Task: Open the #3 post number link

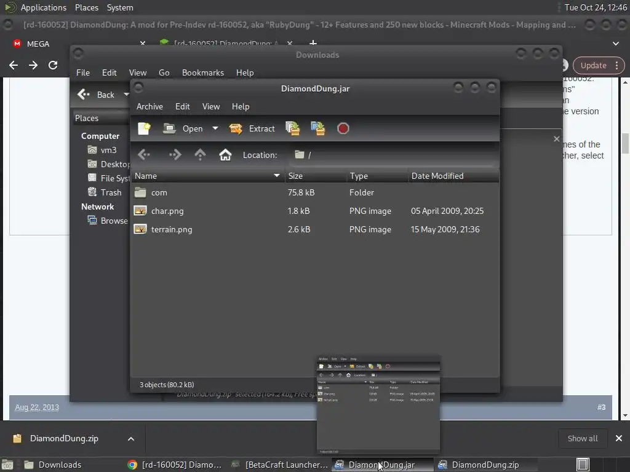Action: pos(601,407)
